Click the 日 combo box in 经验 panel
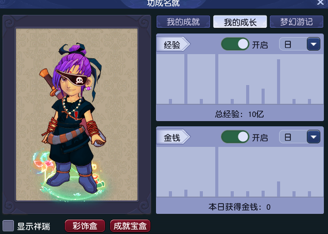328x234 pixels. tap(300, 44)
